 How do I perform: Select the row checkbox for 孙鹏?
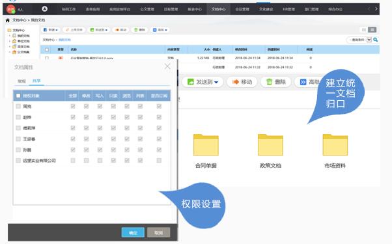[x=18, y=150]
